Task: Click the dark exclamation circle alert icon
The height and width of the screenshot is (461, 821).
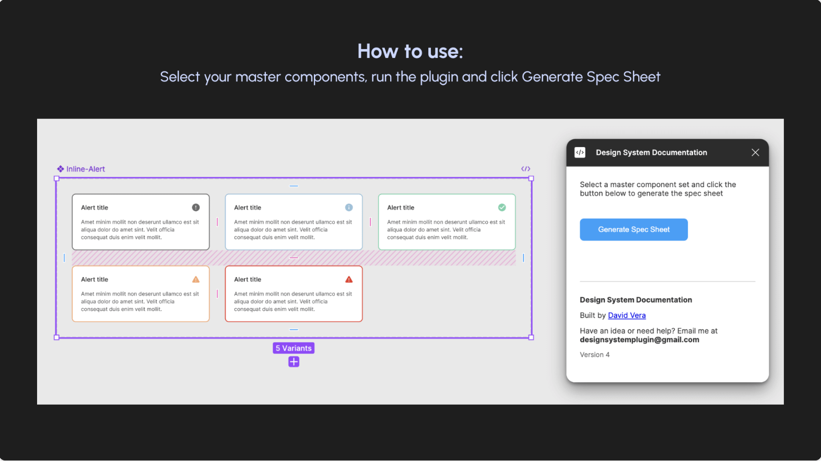Action: click(x=196, y=208)
